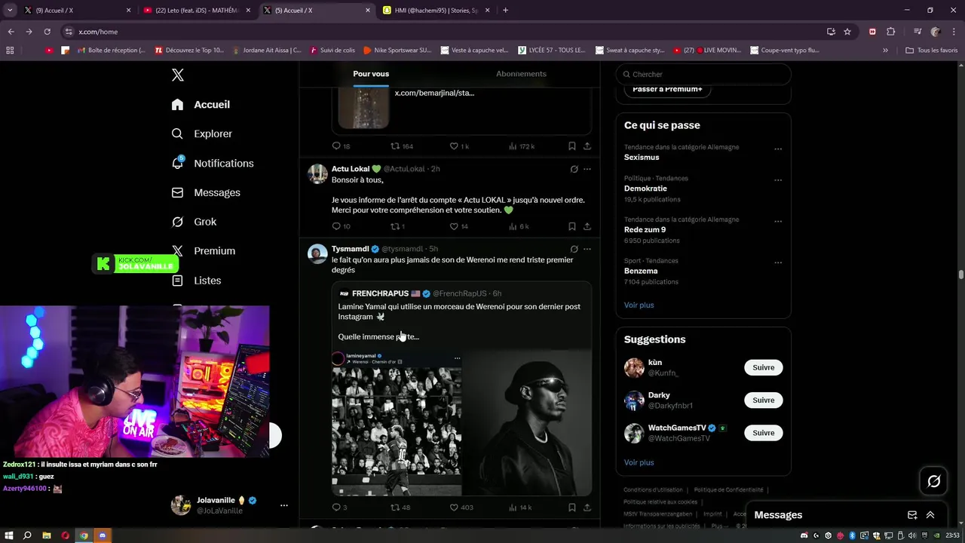Follow kùn with Suivre button
Image resolution: width=965 pixels, height=543 pixels.
763,367
